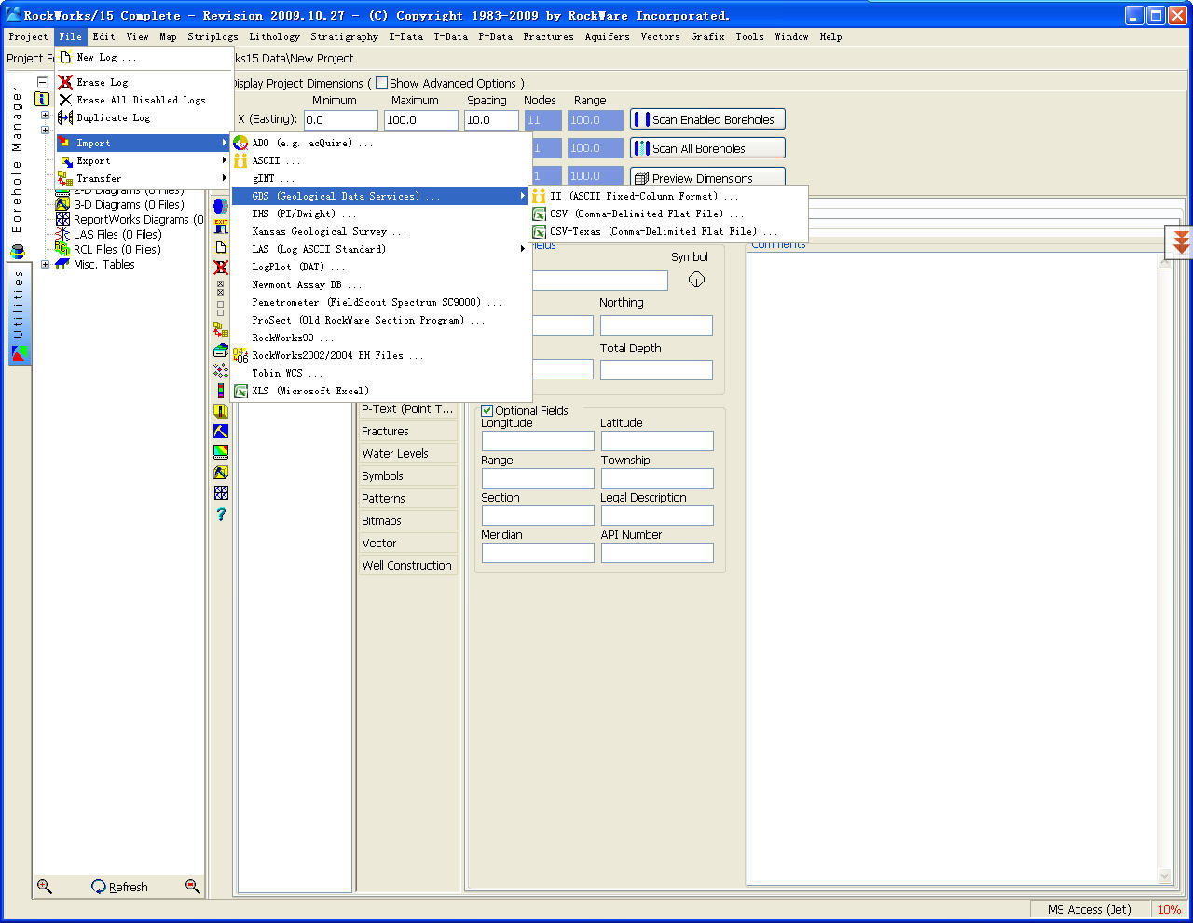Click Preview Dimensions button
The height and width of the screenshot is (923, 1193).
pyautogui.click(x=707, y=177)
